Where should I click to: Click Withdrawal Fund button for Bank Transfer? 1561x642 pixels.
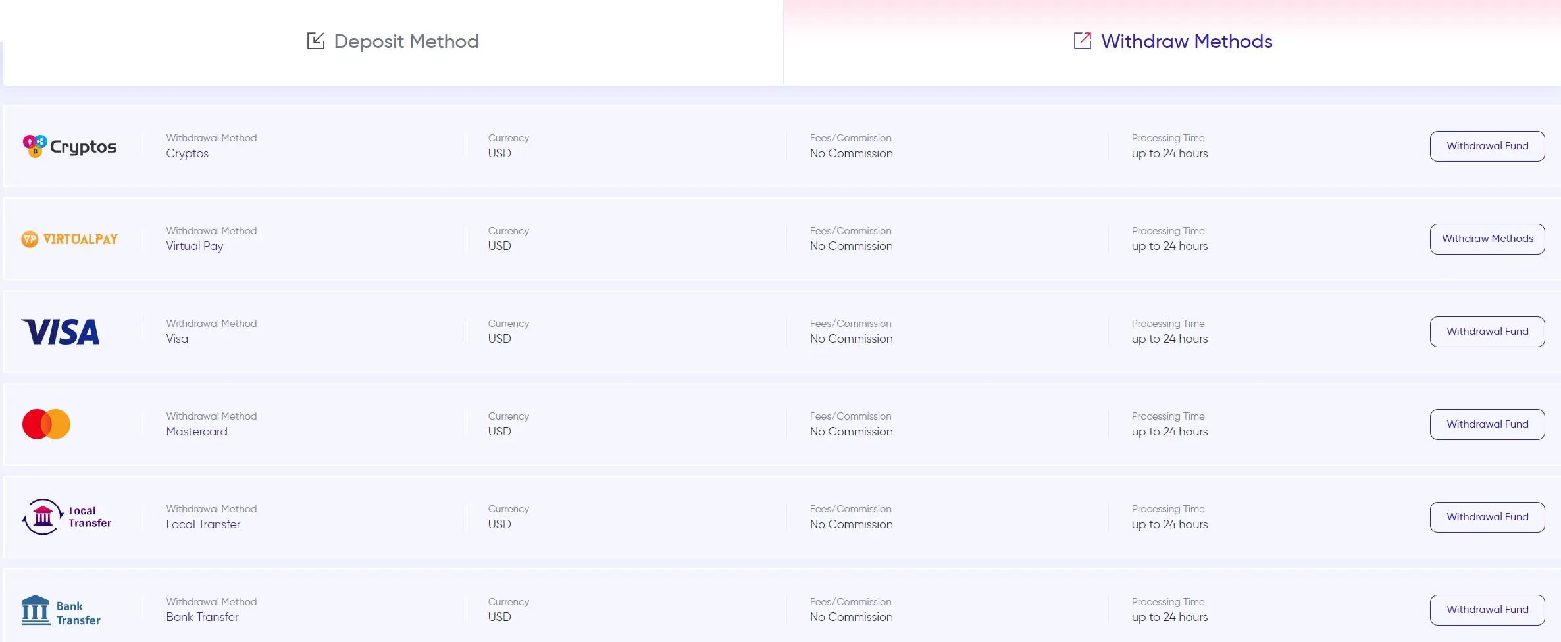coord(1487,610)
